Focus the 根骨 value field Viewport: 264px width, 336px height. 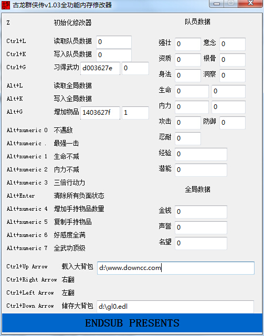tap(233, 60)
